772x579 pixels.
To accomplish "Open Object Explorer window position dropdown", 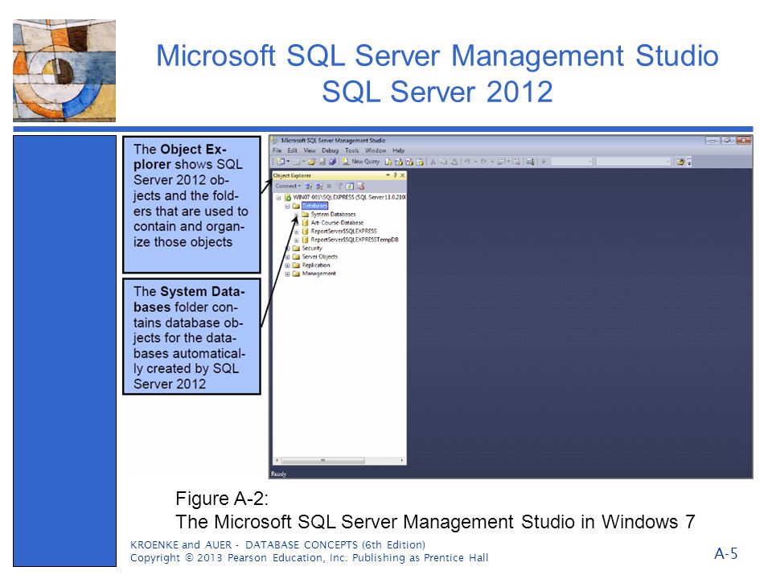I will [x=388, y=175].
